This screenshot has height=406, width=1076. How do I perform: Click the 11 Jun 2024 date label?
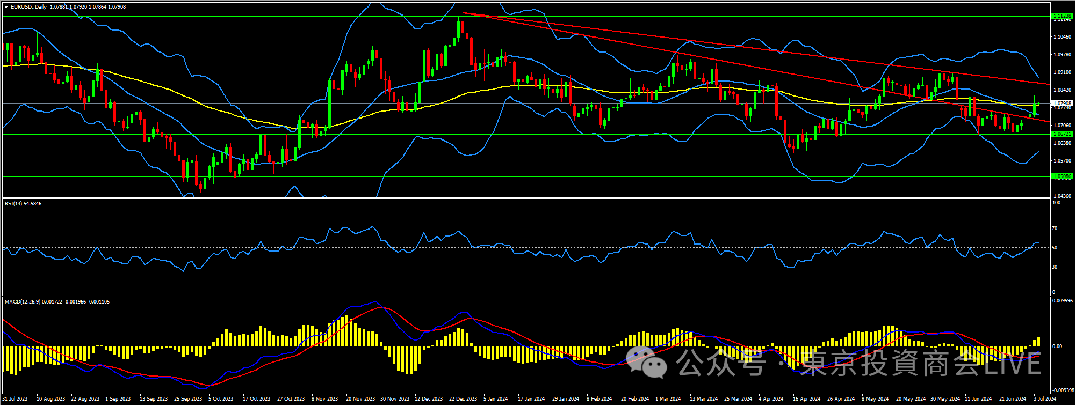point(978,399)
